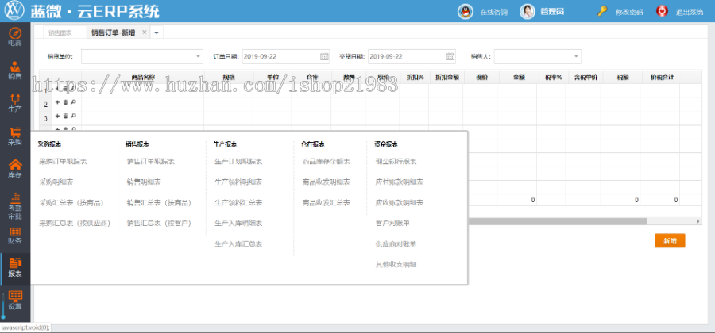Add a row using plus icon in row 2
715x333 pixels.
coord(57,103)
